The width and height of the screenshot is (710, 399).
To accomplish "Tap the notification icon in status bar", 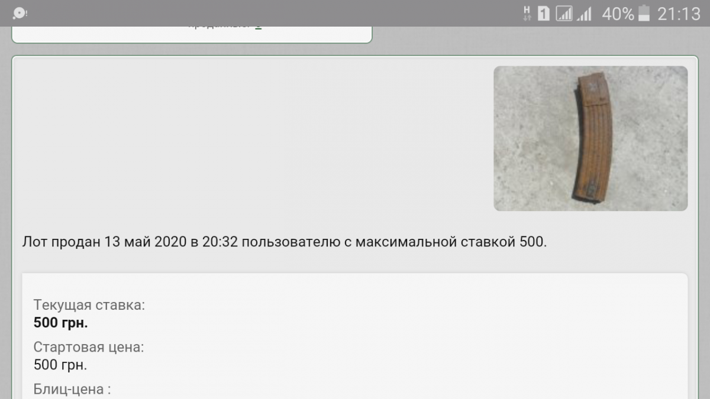I will coord(20,13).
